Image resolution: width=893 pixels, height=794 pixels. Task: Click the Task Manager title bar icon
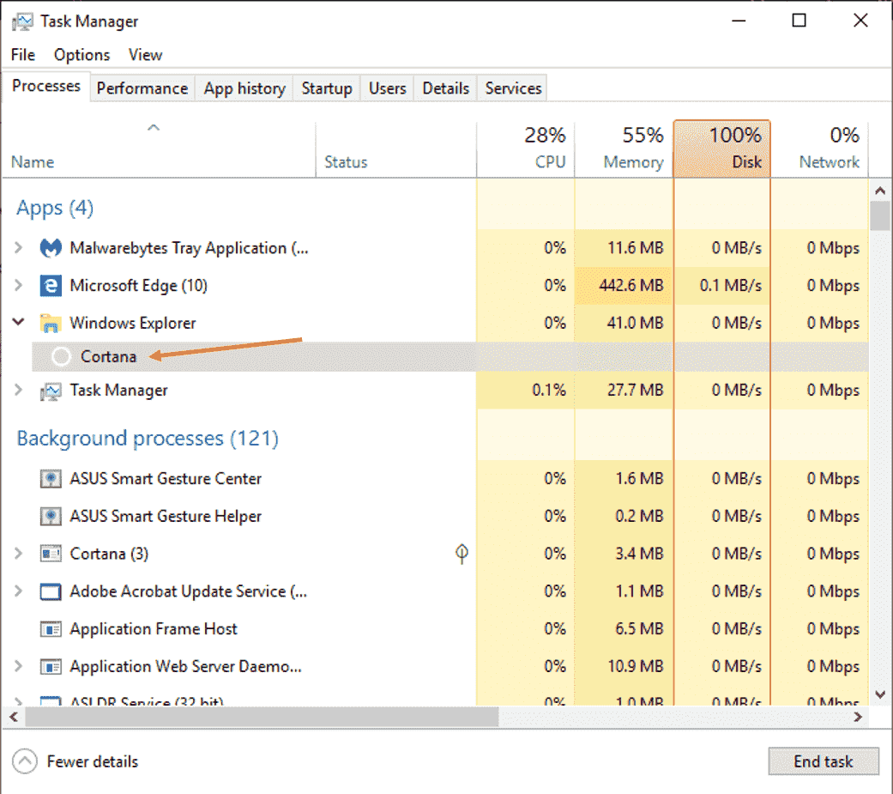pyautogui.click(x=23, y=21)
